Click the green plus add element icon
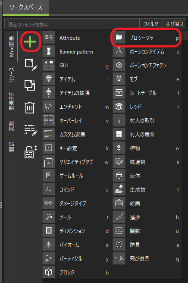188x283 pixels. [x=30, y=41]
